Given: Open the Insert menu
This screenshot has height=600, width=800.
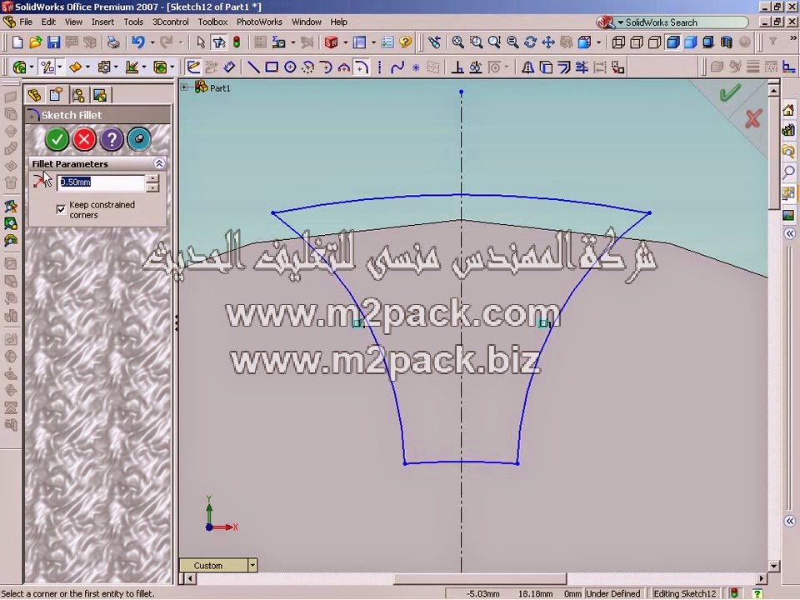Looking at the screenshot, I should coord(102,22).
